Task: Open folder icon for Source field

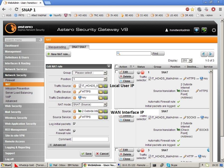Action: [x=101, y=111]
